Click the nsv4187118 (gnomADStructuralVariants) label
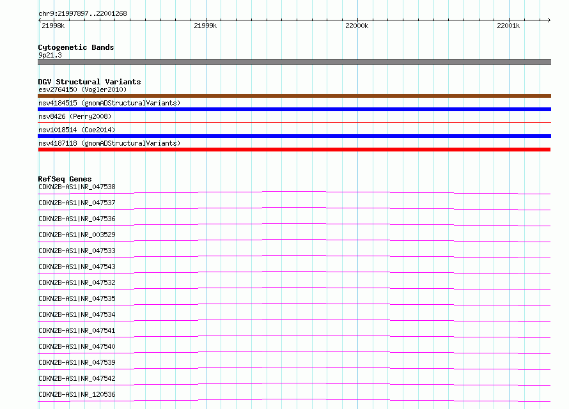Screen dimensions: 569x409 click(109, 143)
